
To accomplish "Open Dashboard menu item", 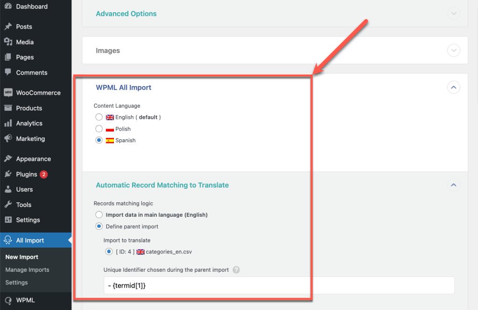I will tap(35, 7).
